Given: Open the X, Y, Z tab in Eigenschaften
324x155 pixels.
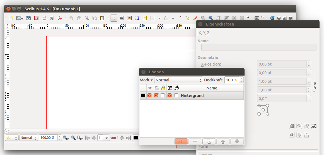Looking at the screenshot, I should (x=257, y=33).
